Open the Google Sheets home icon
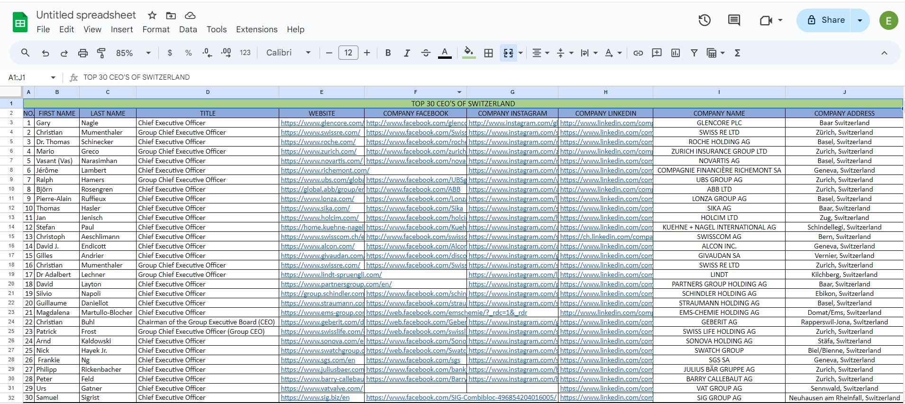This screenshot has width=905, height=404. (20, 22)
